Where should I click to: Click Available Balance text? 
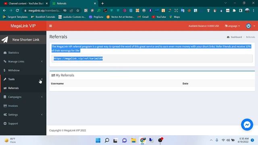[x=204, y=26]
